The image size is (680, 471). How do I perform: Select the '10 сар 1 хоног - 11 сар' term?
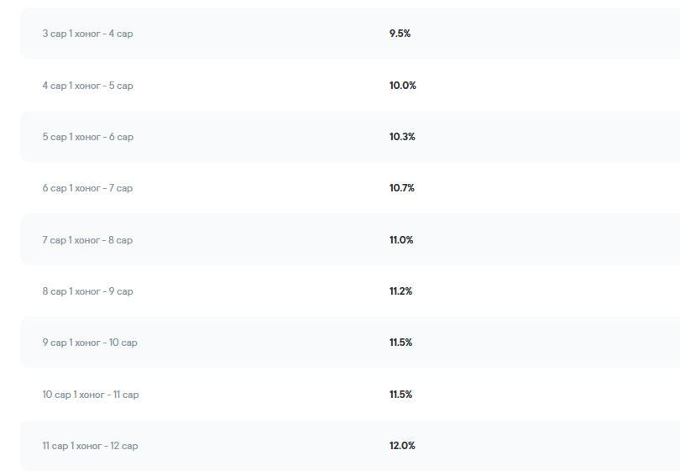tap(91, 395)
